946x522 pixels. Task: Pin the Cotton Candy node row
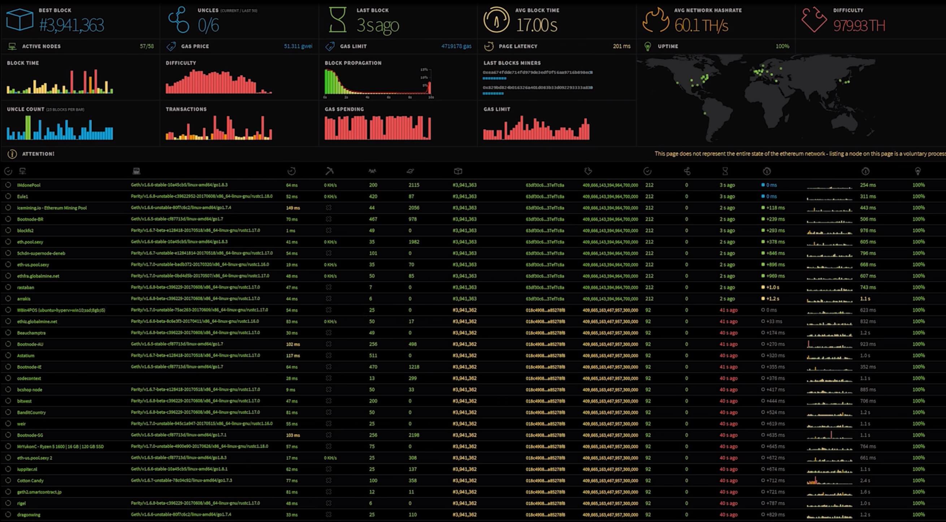[x=8, y=480]
